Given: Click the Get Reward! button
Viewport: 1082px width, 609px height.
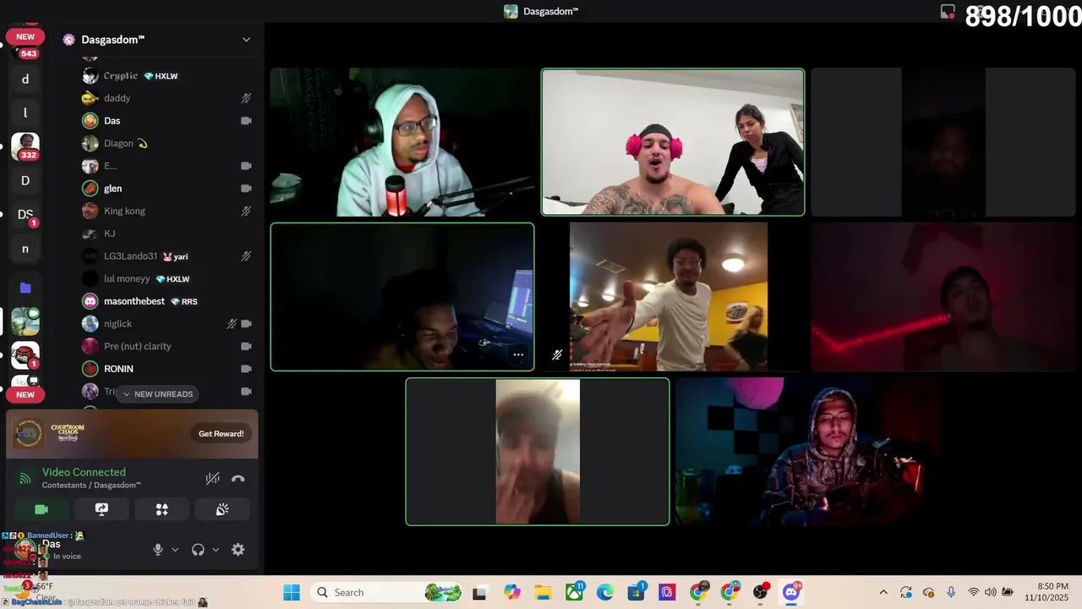Looking at the screenshot, I should pos(221,434).
